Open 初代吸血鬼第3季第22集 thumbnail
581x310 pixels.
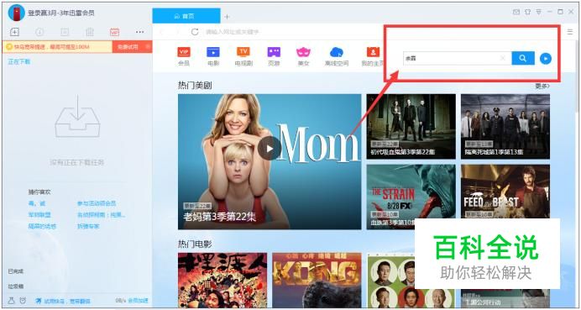tap(411, 127)
